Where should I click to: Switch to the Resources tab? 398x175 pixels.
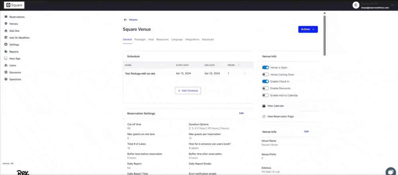163,39
